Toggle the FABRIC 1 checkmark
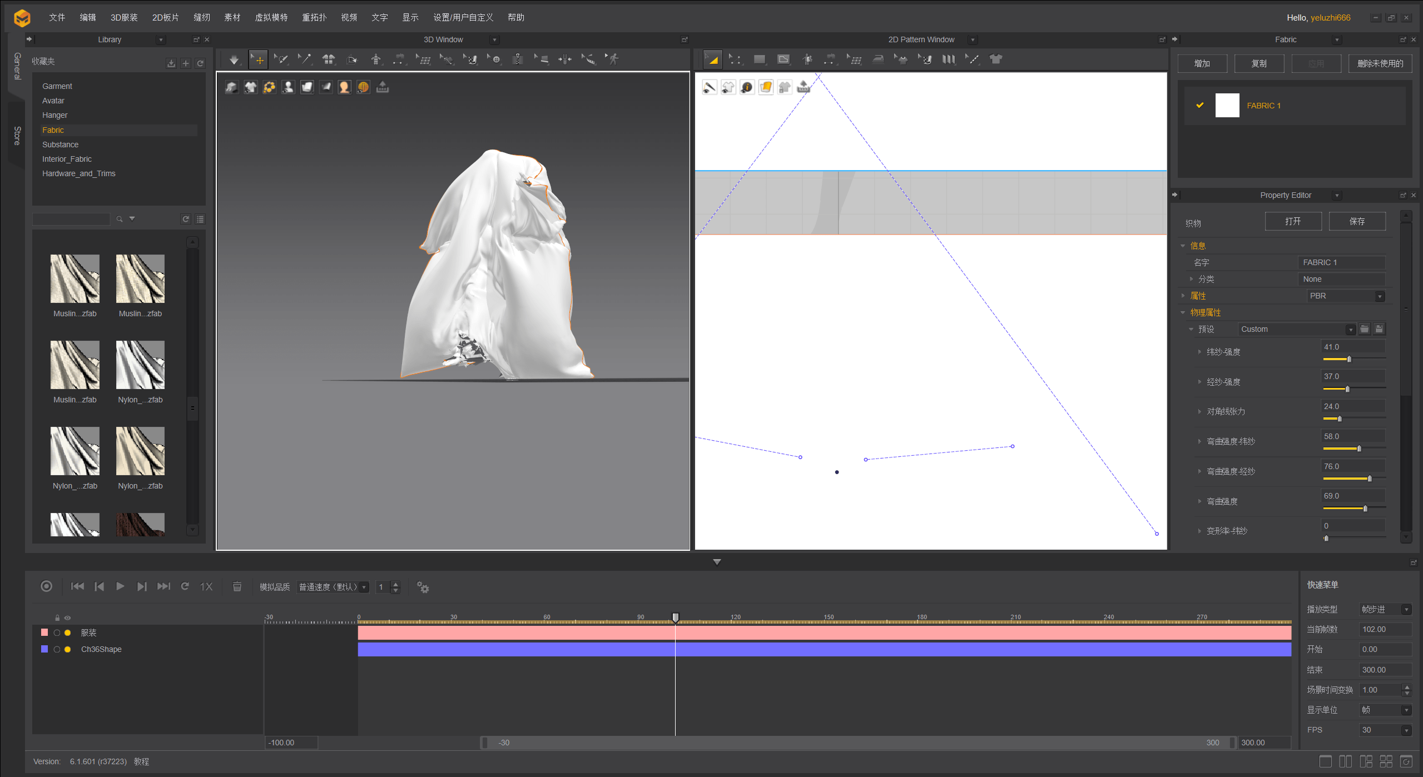Image resolution: width=1423 pixels, height=777 pixels. [1200, 105]
